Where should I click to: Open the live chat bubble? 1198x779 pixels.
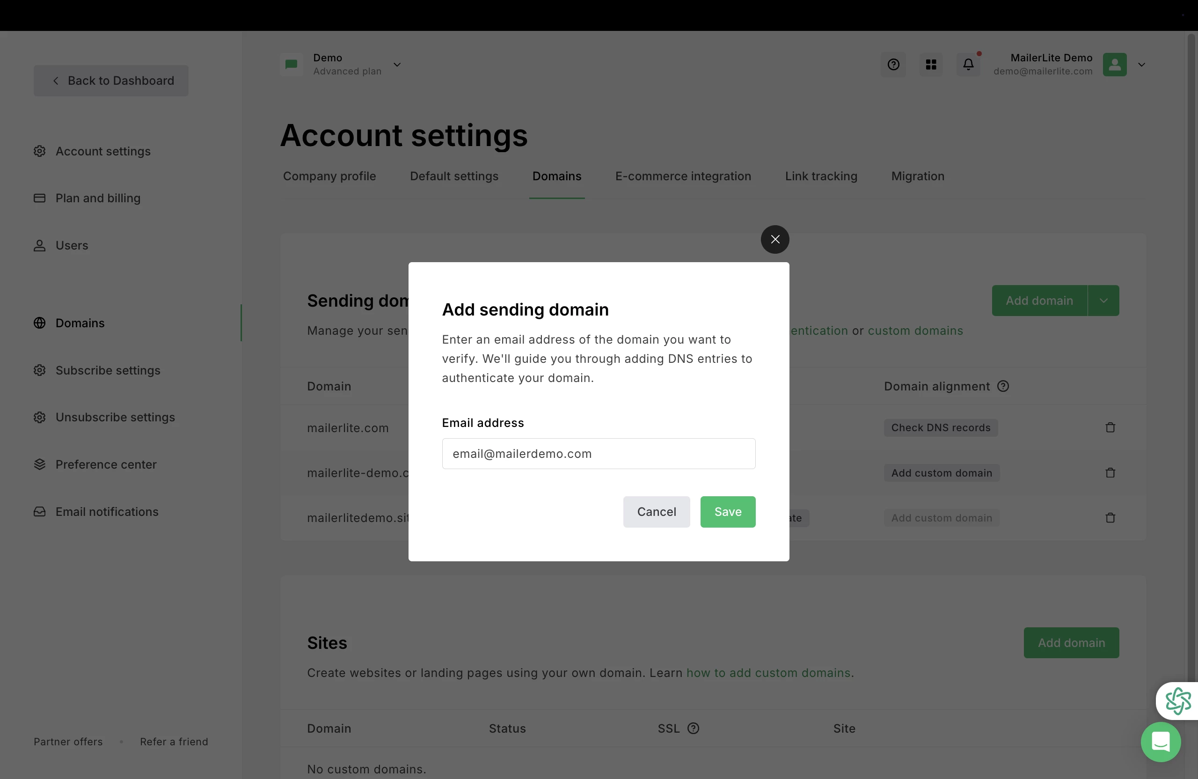coord(1160,741)
